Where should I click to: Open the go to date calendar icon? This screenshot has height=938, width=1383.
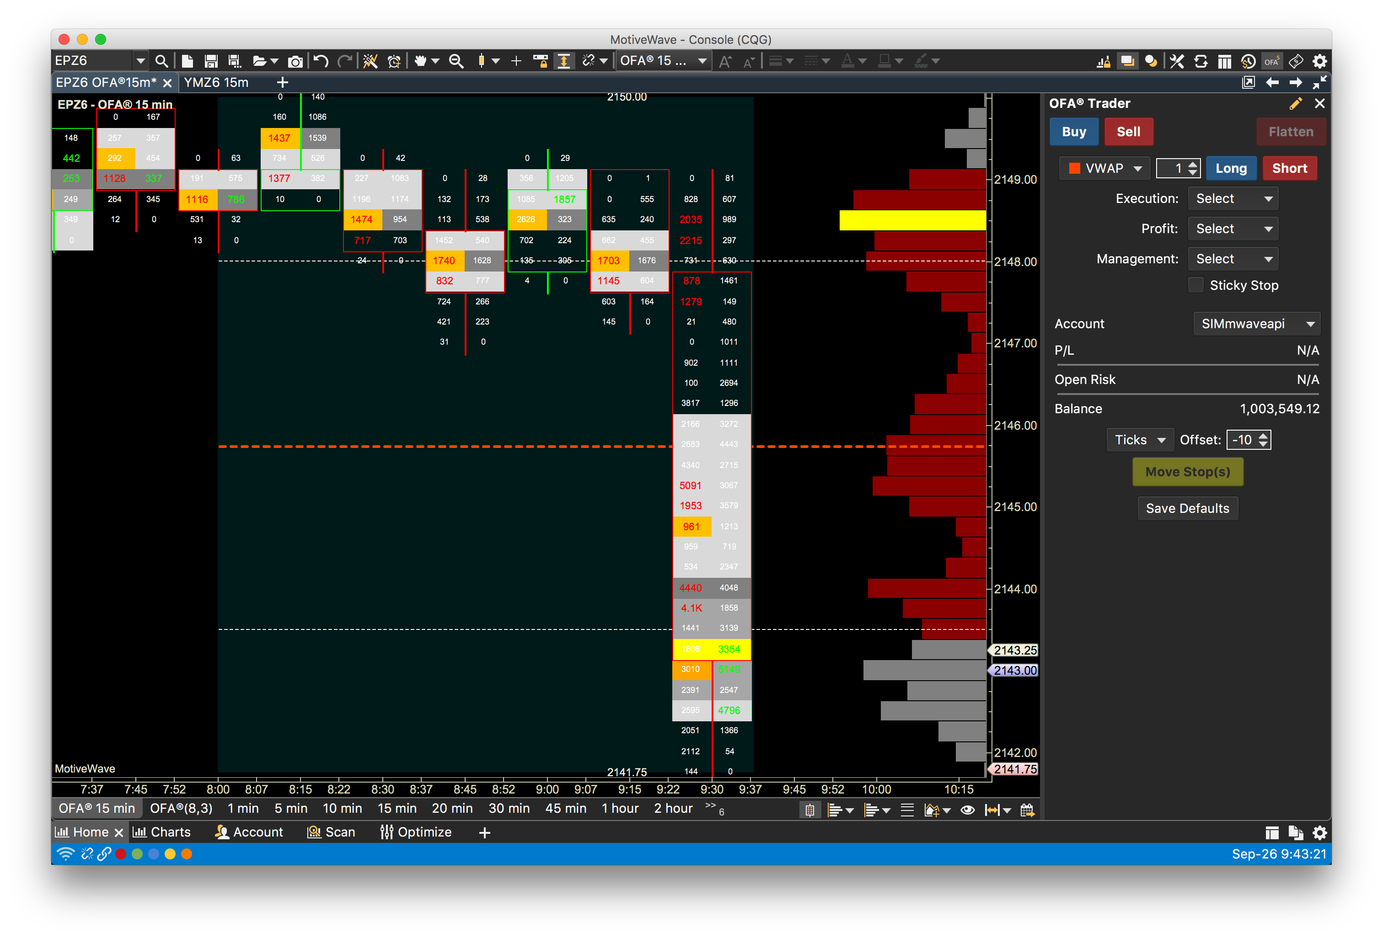1027,810
